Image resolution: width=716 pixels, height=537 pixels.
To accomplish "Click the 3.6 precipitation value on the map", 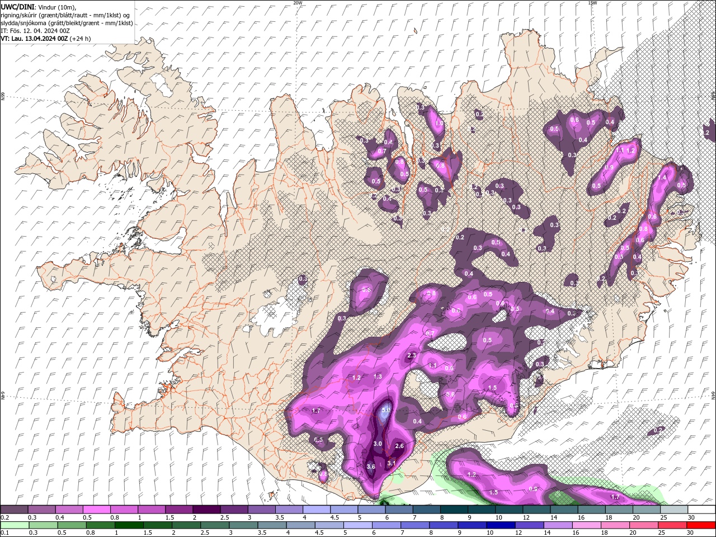I will click(x=371, y=467).
